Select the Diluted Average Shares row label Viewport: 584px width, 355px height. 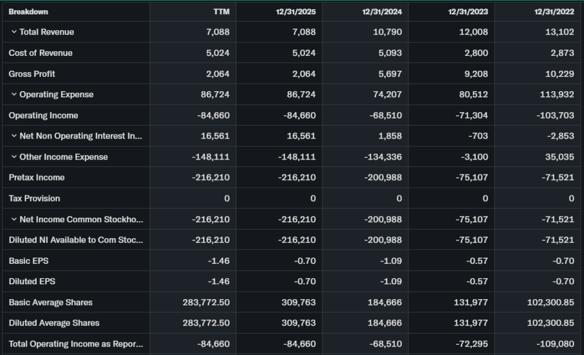[x=54, y=323]
